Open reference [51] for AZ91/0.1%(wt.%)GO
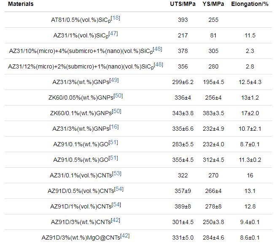Image resolution: width=278 pixels, height=248 pixels. click(113, 142)
